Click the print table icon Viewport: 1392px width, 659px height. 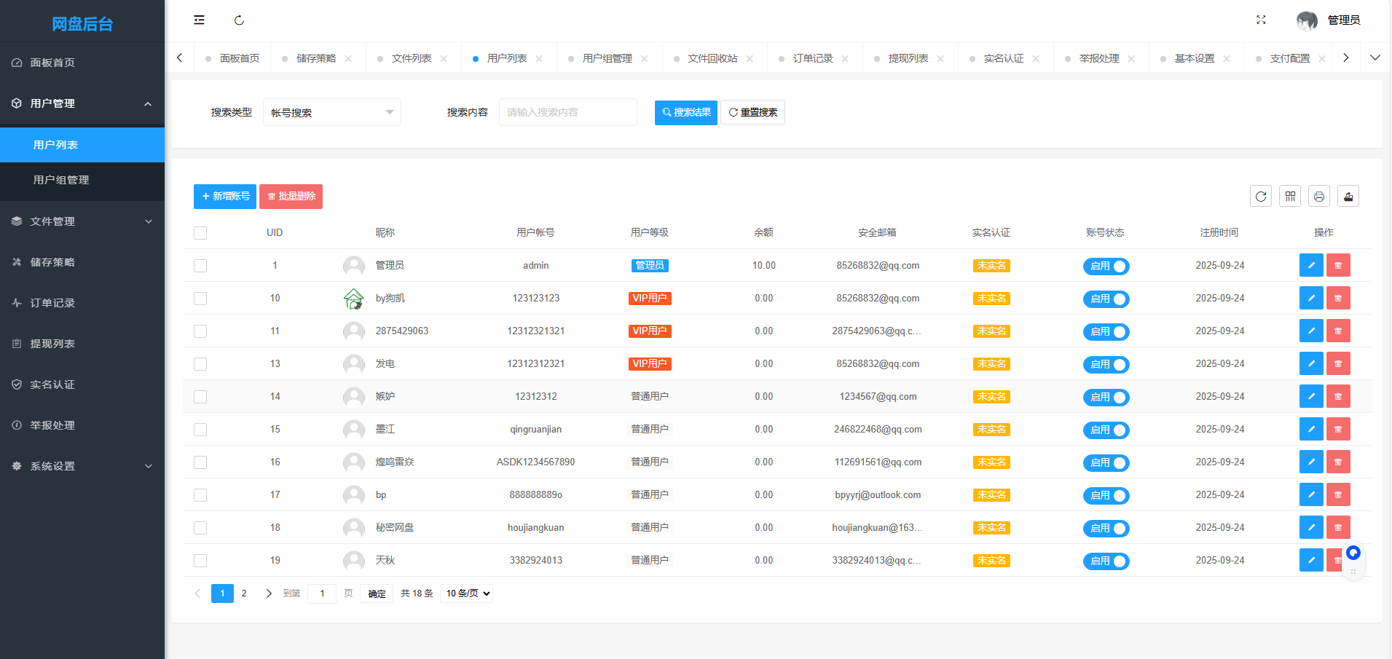click(1319, 196)
